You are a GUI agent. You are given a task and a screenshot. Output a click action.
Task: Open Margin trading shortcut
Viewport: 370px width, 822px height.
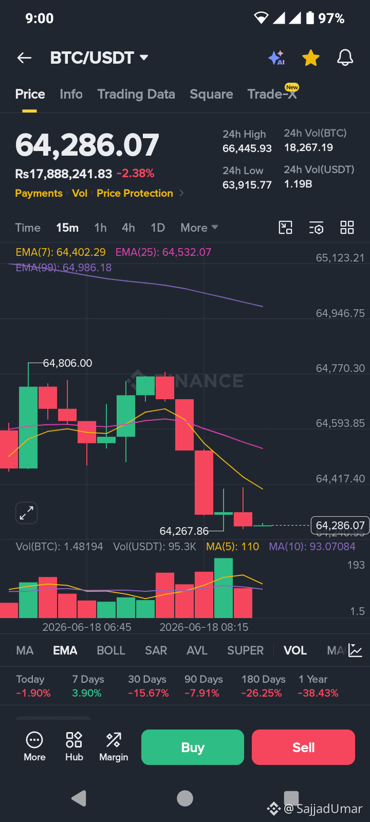click(x=114, y=746)
